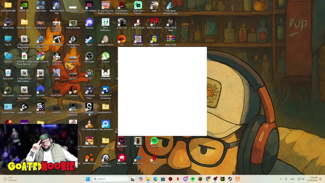Image resolution: width=325 pixels, height=183 pixels.
Task: Select the Red Dead Online icon
Action: point(154,24)
